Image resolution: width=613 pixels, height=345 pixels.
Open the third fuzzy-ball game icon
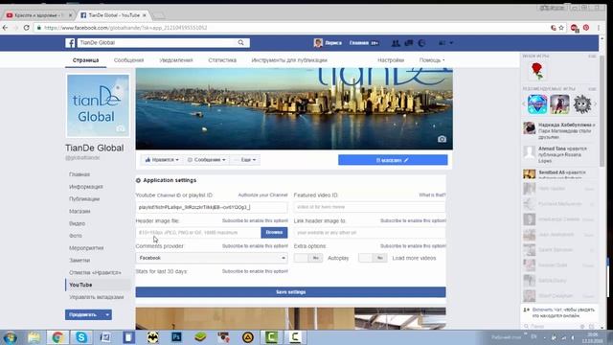coord(581,104)
